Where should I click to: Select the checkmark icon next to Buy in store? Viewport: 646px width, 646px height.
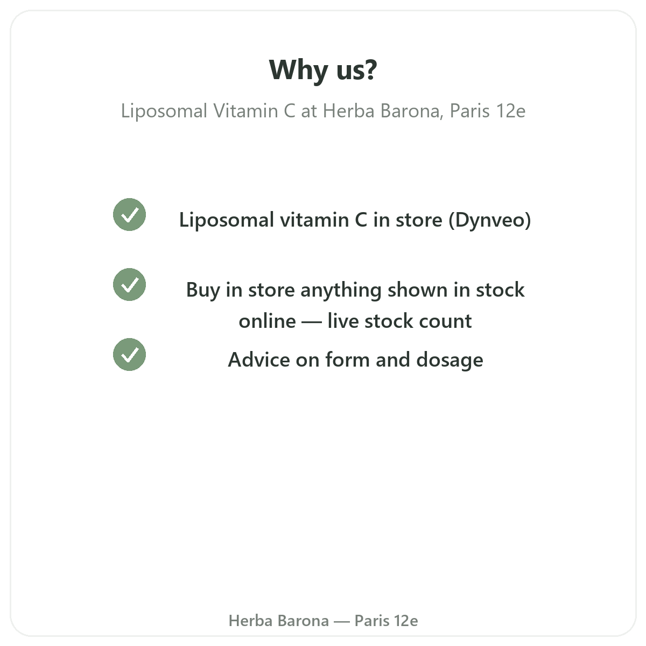click(x=129, y=285)
